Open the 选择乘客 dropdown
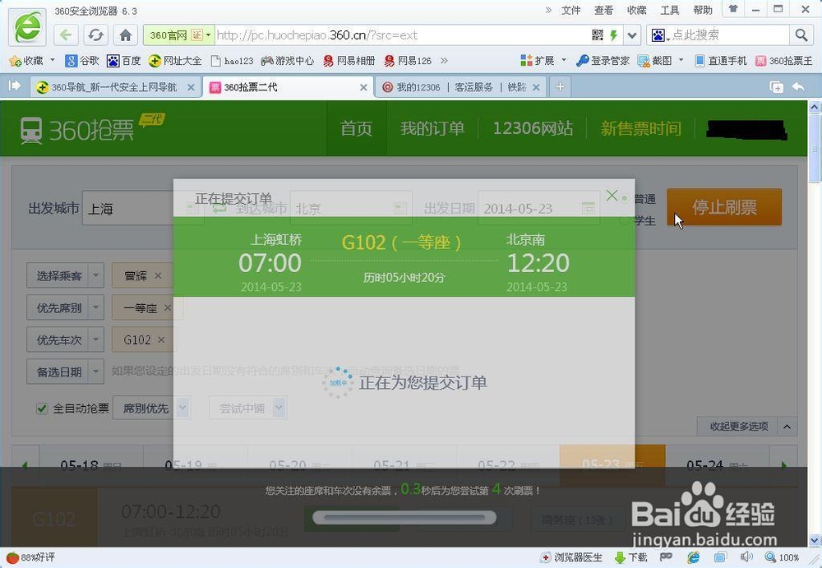822x568 pixels. (x=65, y=276)
